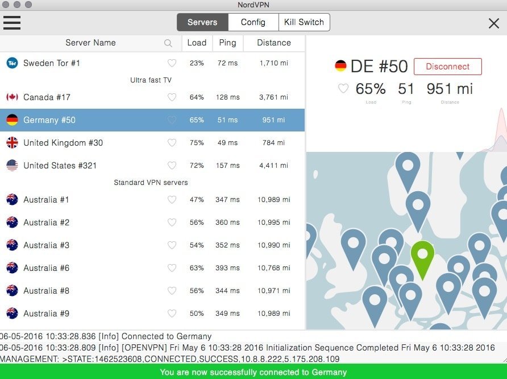The image size is (507, 379).
Task: Favorite Canada #17 with heart
Action: tap(172, 97)
